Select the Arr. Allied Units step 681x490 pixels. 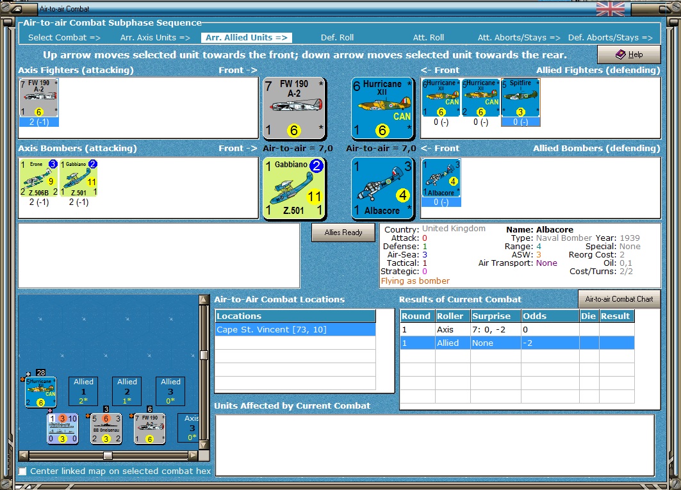pos(246,38)
